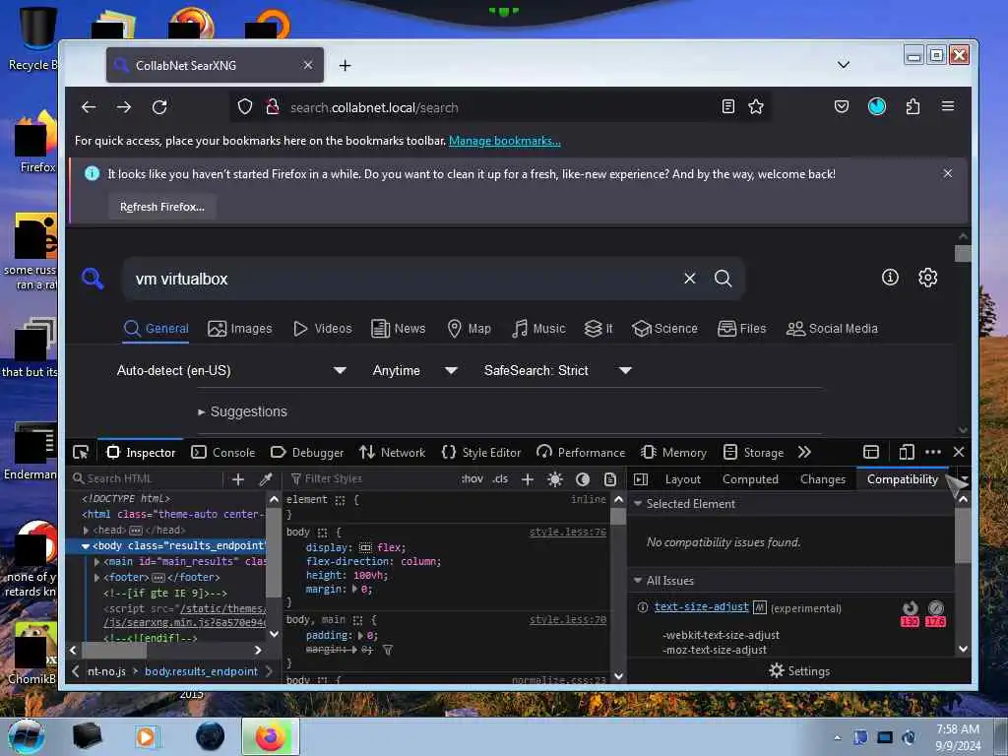This screenshot has width=1008, height=756.
Task: Toggle the .cls classes panel
Action: [x=500, y=479]
